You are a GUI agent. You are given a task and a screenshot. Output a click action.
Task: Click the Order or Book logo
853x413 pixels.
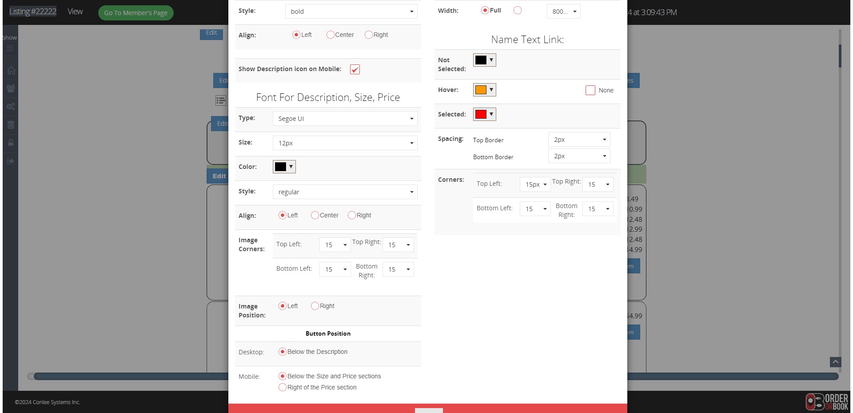tap(827, 401)
